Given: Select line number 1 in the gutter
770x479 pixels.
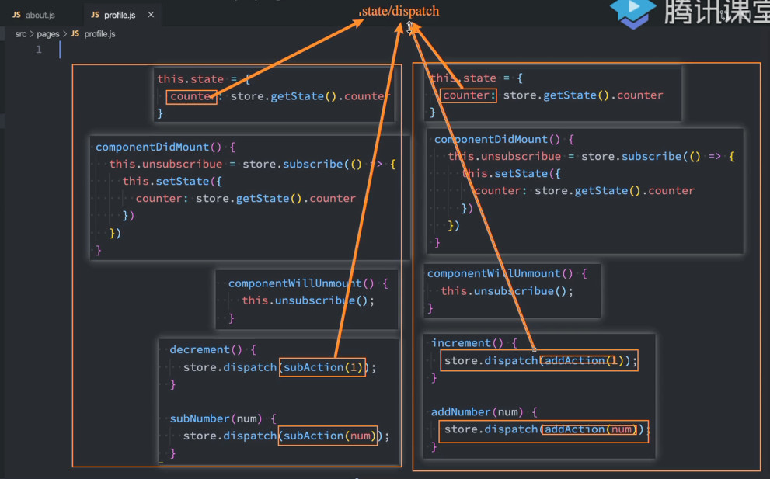Looking at the screenshot, I should click(x=39, y=50).
